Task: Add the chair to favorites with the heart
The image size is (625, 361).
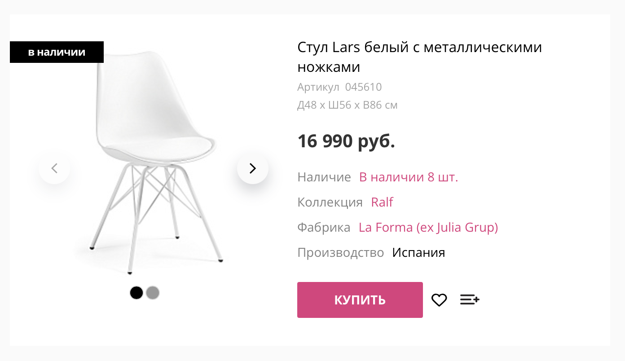Action: (439, 300)
